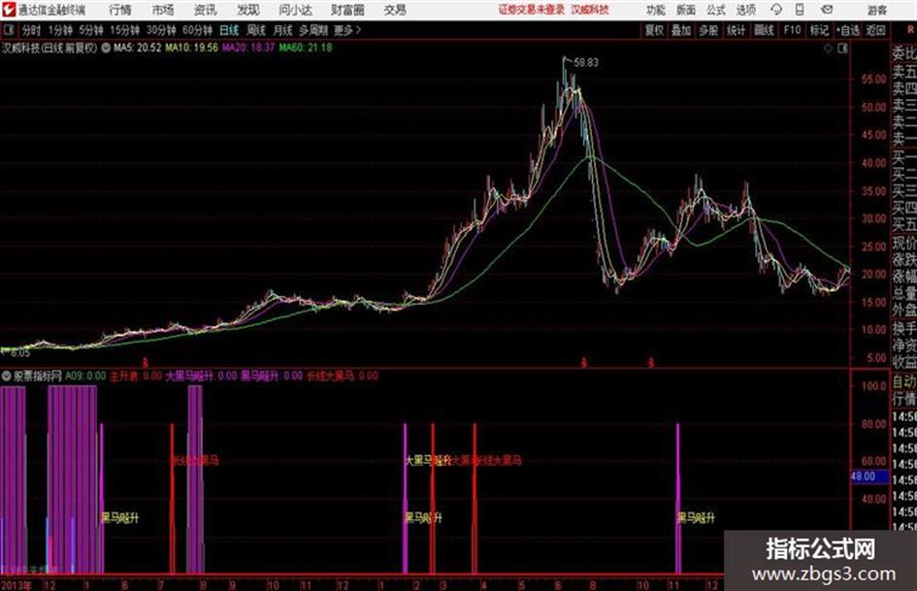This screenshot has height=591, width=917.
Task: Click the 复权 toolbar button
Action: pyautogui.click(x=654, y=30)
